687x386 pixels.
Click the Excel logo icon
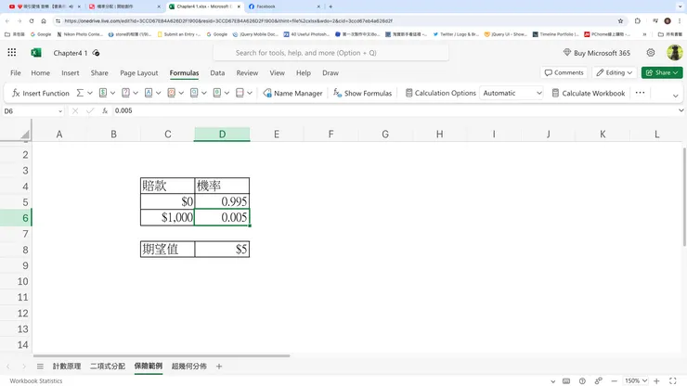pyautogui.click(x=36, y=53)
